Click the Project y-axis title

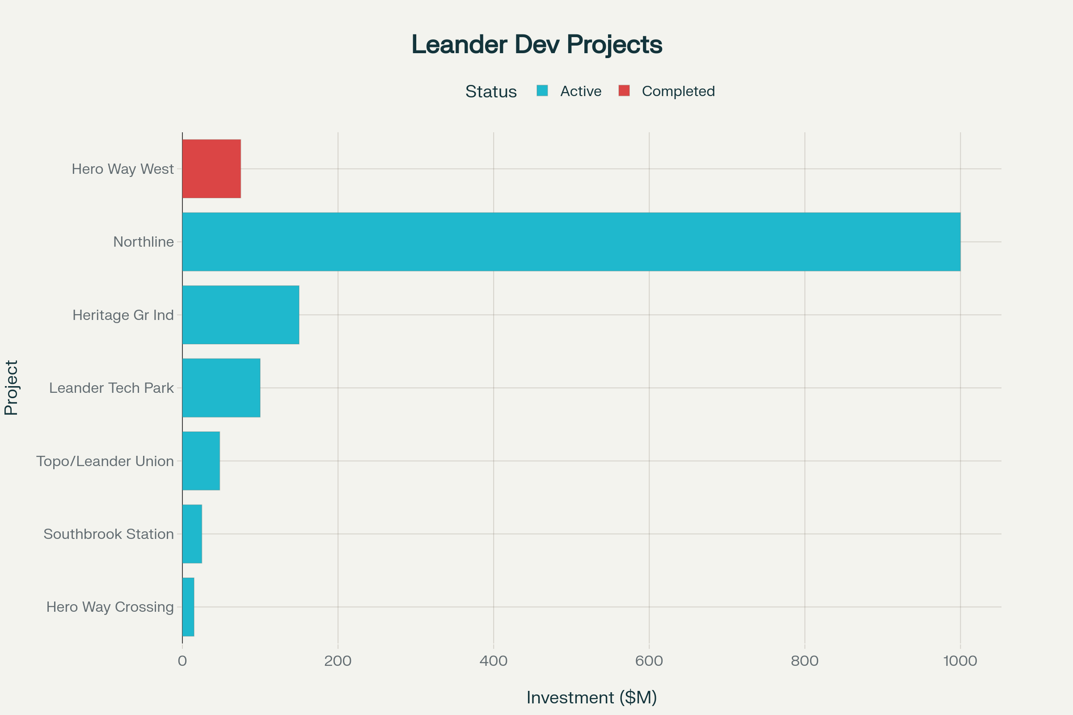point(11,387)
